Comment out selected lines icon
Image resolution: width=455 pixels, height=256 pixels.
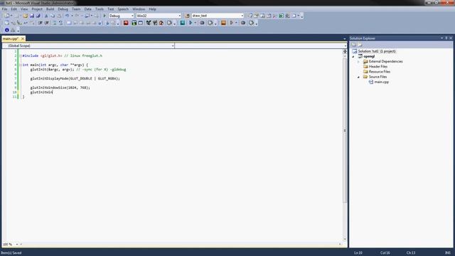54,23
